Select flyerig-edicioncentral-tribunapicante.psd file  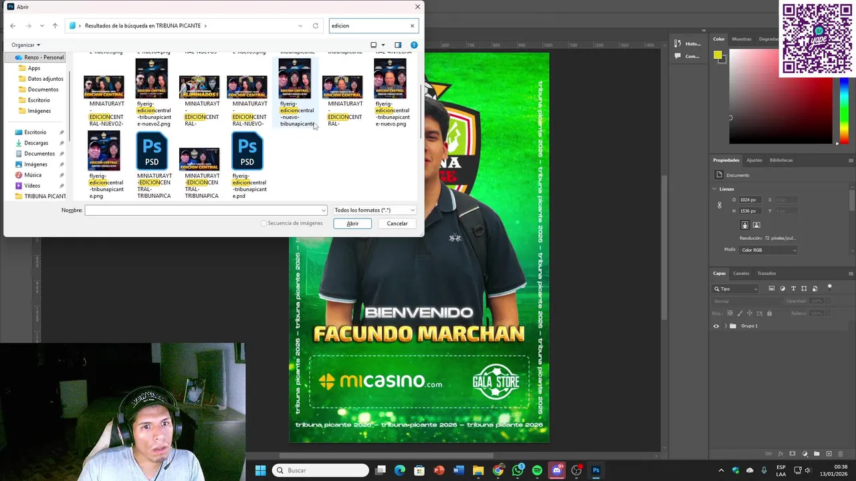247,165
